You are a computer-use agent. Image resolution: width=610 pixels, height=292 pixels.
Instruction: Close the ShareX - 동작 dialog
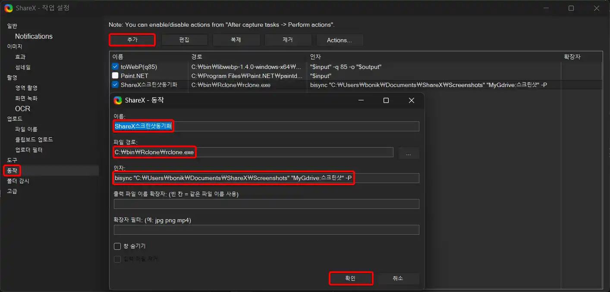(x=412, y=100)
